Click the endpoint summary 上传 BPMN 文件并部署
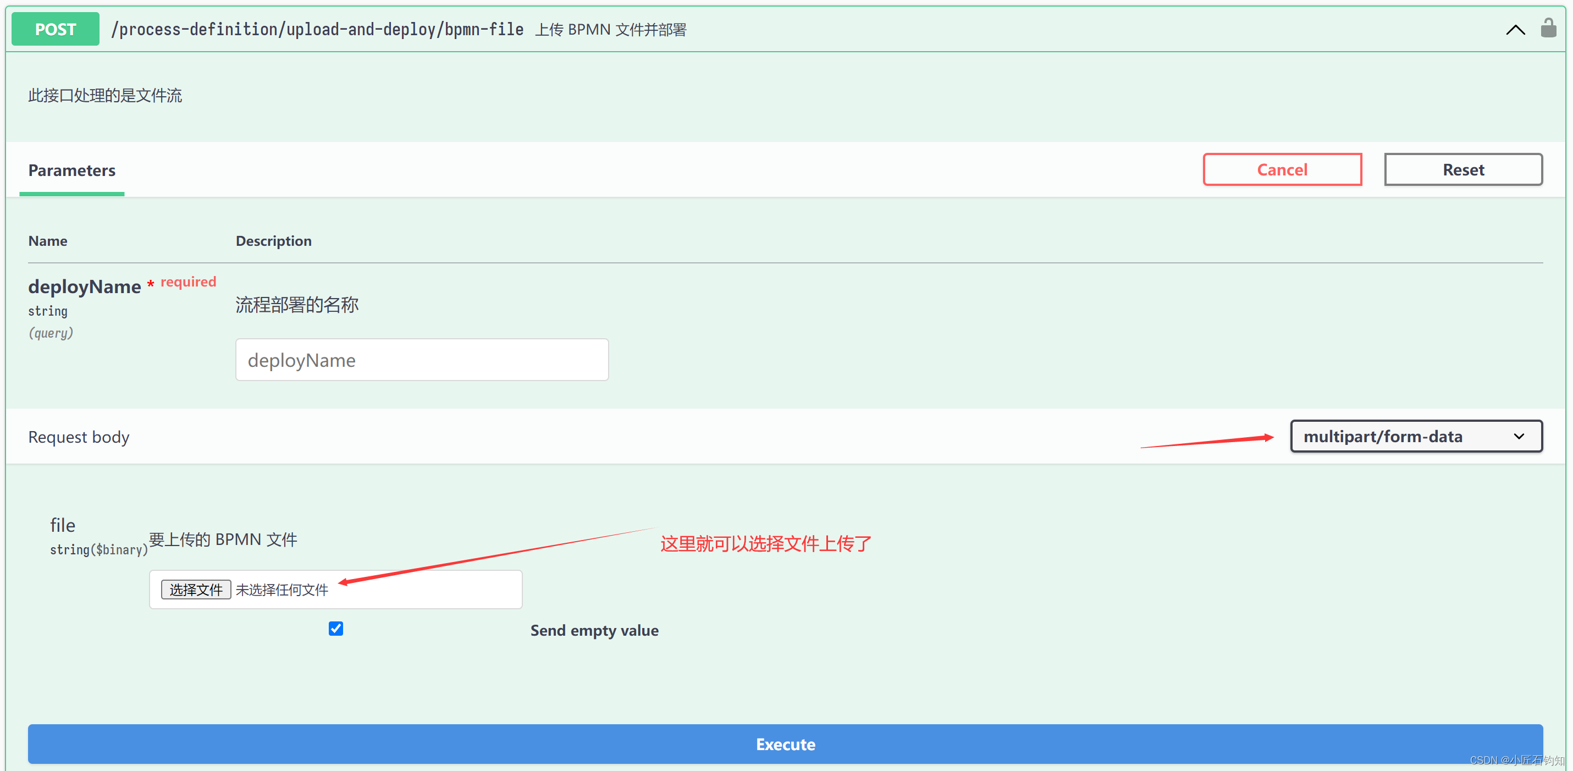Image resolution: width=1573 pixels, height=771 pixels. [x=611, y=30]
